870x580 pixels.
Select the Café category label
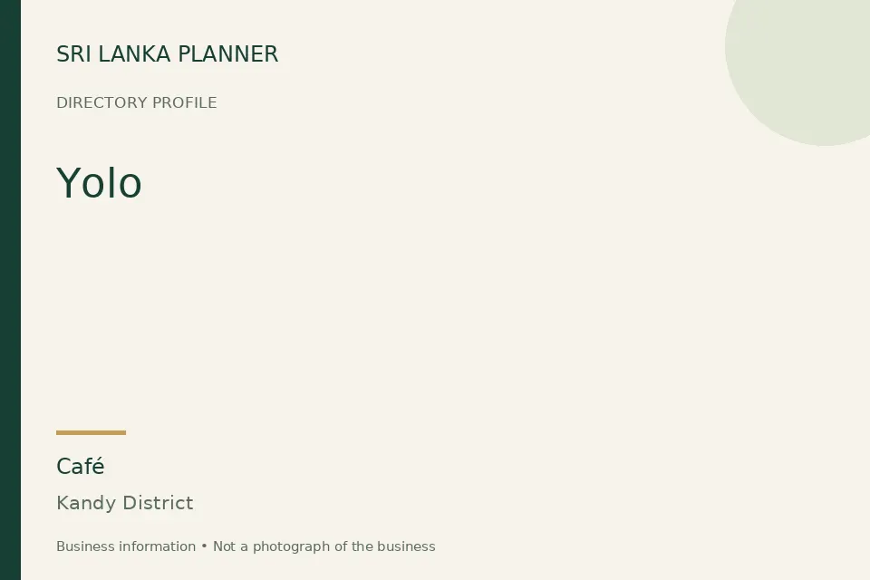click(81, 466)
